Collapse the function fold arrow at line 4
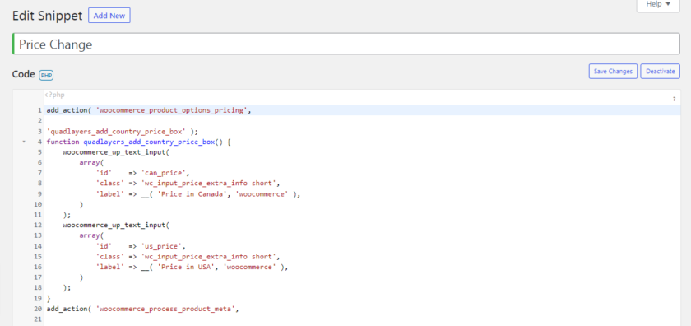Image resolution: width=691 pixels, height=326 pixels. pos(24,142)
